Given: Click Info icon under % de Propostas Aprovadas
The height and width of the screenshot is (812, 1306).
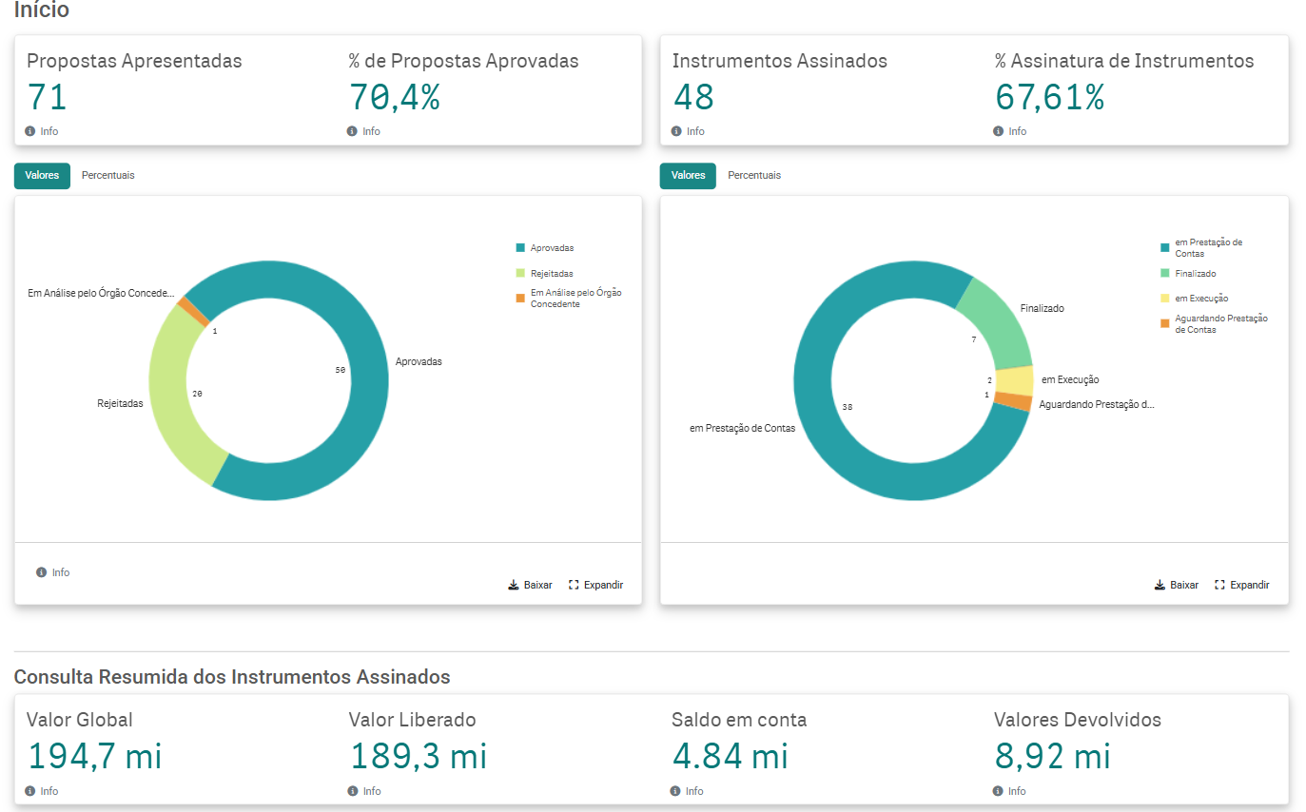Looking at the screenshot, I should [352, 131].
